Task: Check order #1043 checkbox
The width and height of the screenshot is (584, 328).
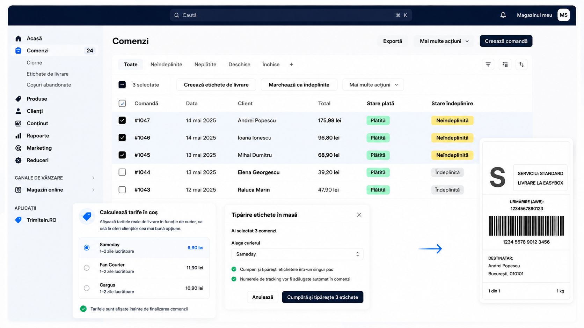Action: (122, 189)
